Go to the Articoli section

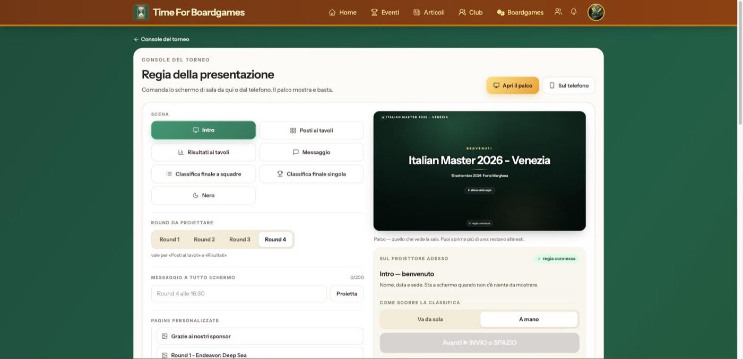click(429, 12)
